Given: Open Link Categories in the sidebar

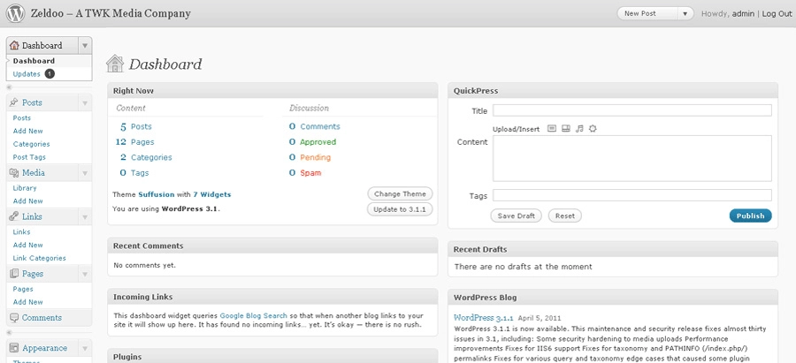Looking at the screenshot, I should pyautogui.click(x=39, y=258).
